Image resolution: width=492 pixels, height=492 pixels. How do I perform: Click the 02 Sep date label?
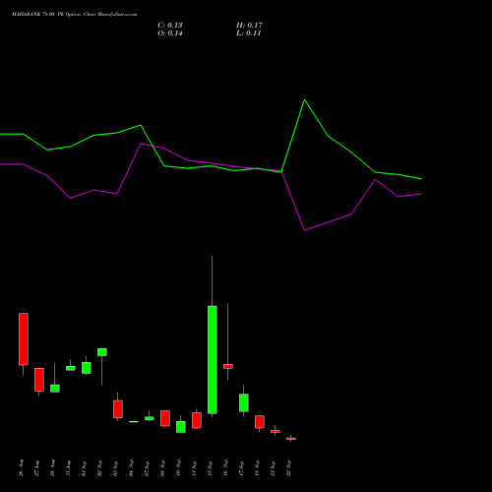tap(100, 467)
